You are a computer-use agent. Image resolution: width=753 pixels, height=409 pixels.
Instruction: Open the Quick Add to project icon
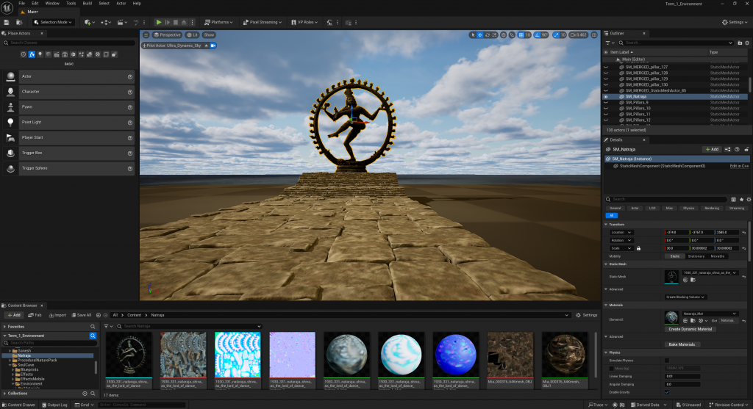pos(88,22)
